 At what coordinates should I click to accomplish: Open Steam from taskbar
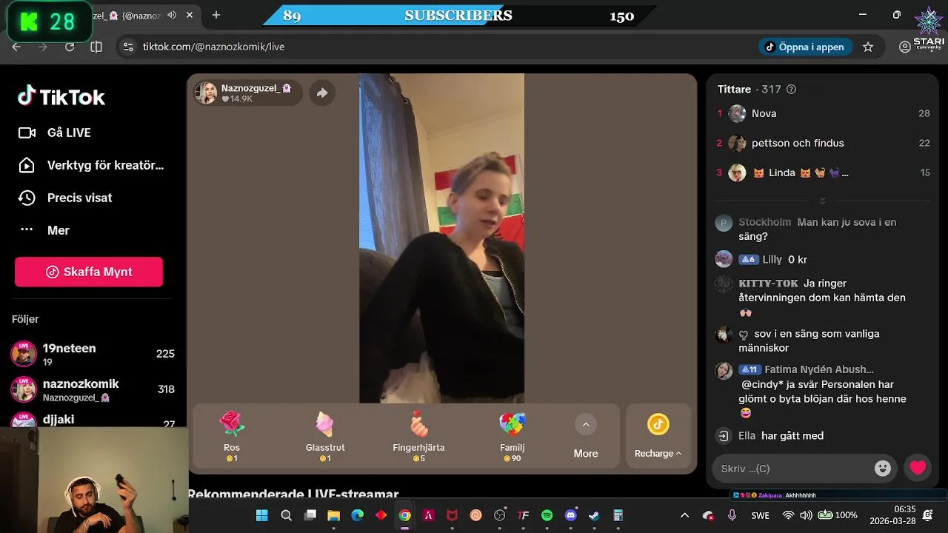(x=595, y=515)
